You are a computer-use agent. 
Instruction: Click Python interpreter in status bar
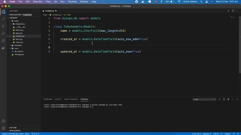click(x=15, y=133)
